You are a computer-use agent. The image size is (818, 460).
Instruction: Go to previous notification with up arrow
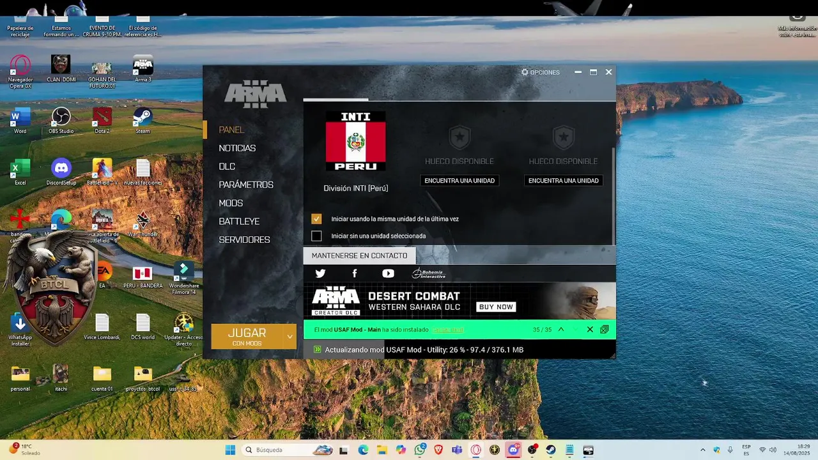[561, 330]
